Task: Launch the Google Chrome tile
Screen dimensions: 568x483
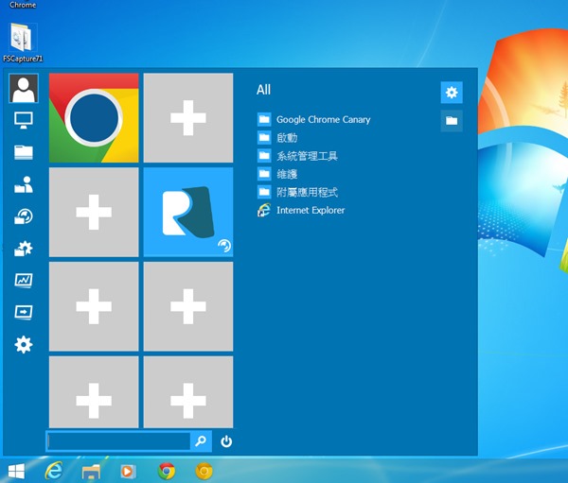Action: [94, 118]
